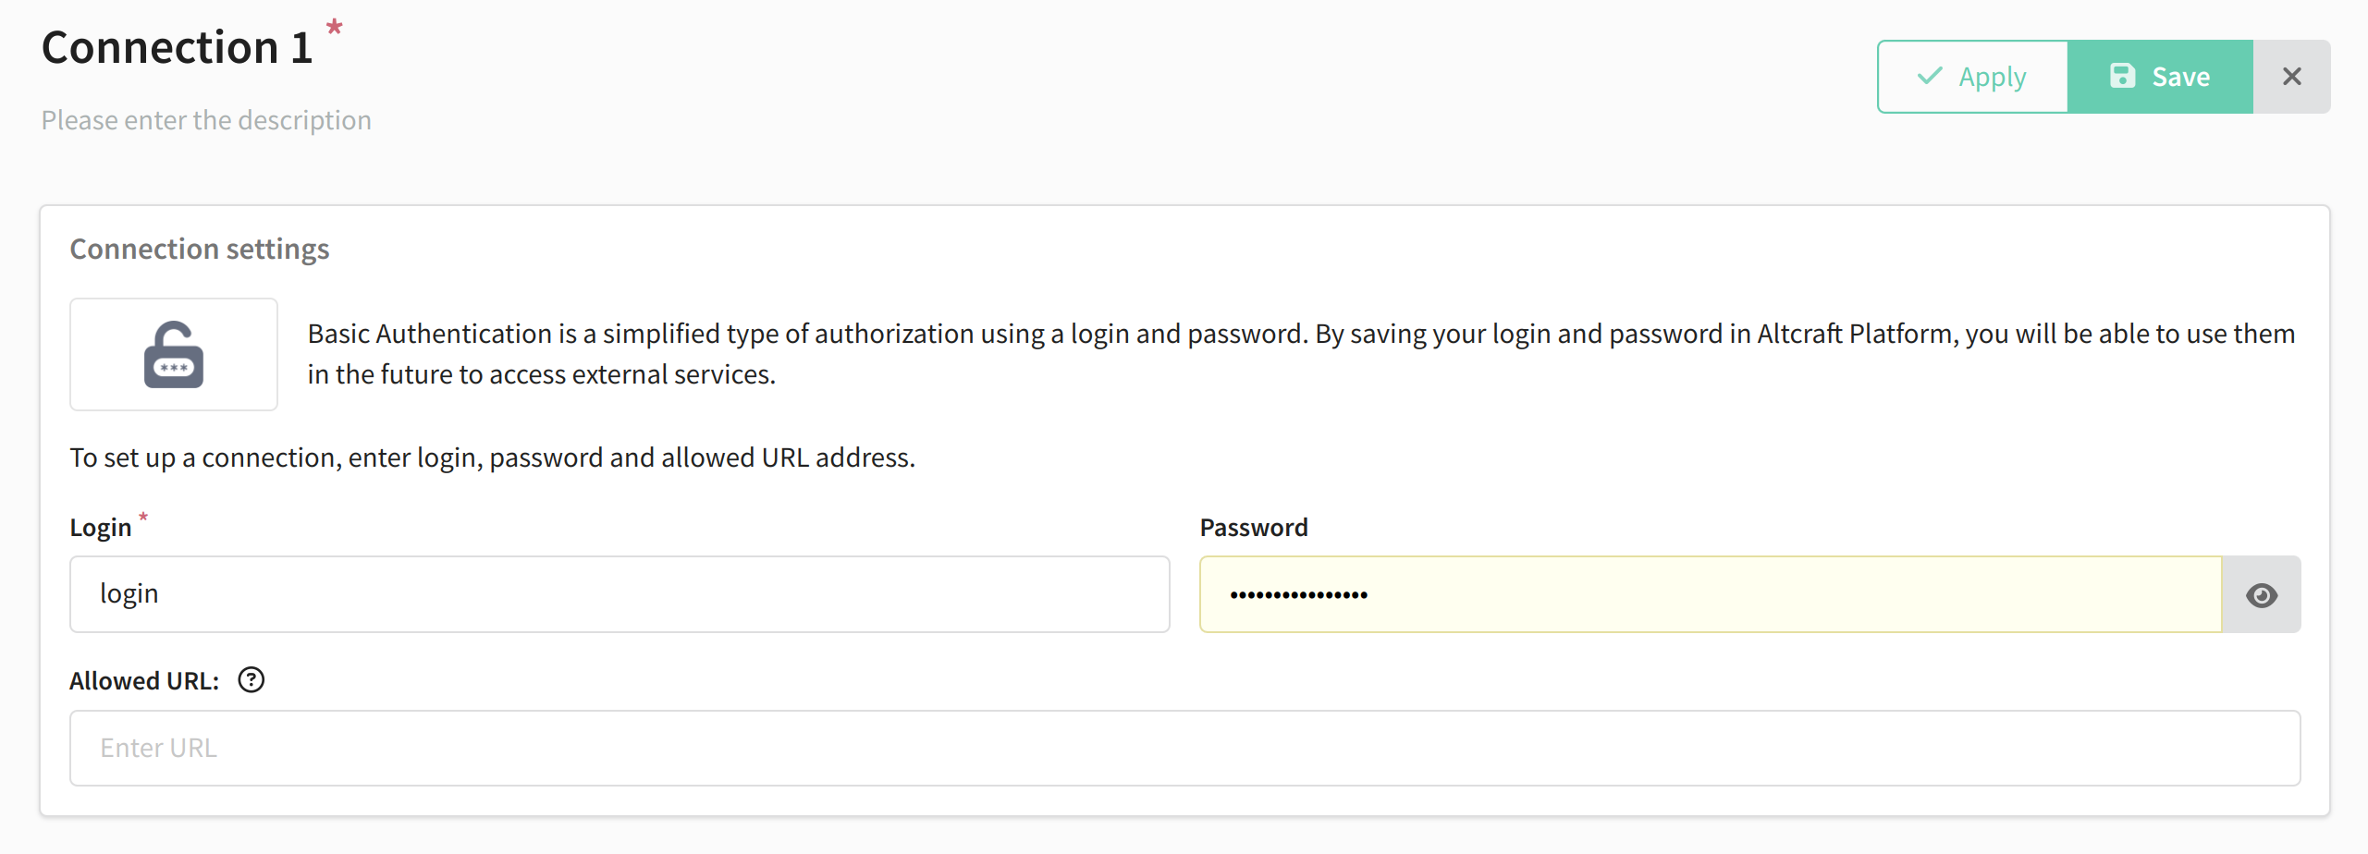Open the Allowed URL help tooltip icon
Image resolution: width=2368 pixels, height=854 pixels.
click(x=252, y=680)
